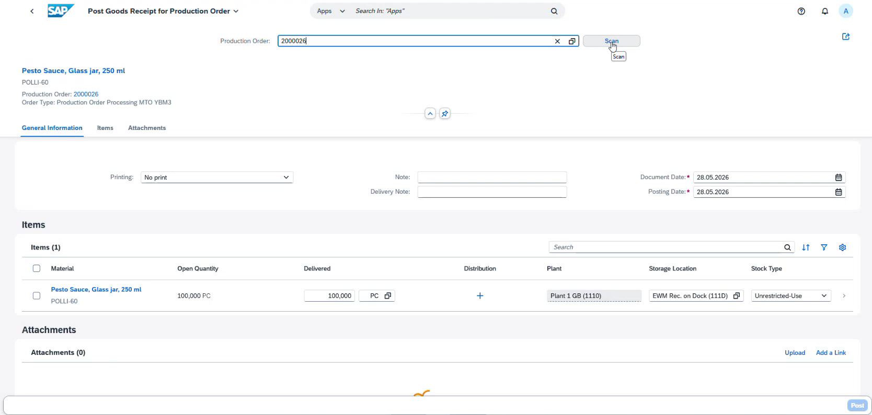This screenshot has width=872, height=415.
Task: Click the Items table search magnifier icon
Action: tap(787, 247)
